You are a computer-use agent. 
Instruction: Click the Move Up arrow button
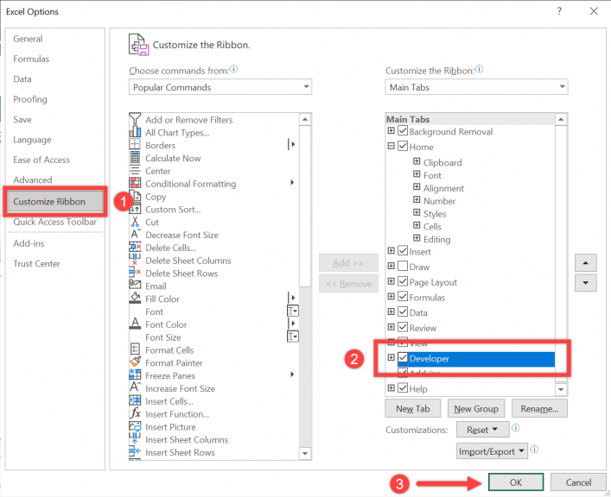(x=585, y=263)
